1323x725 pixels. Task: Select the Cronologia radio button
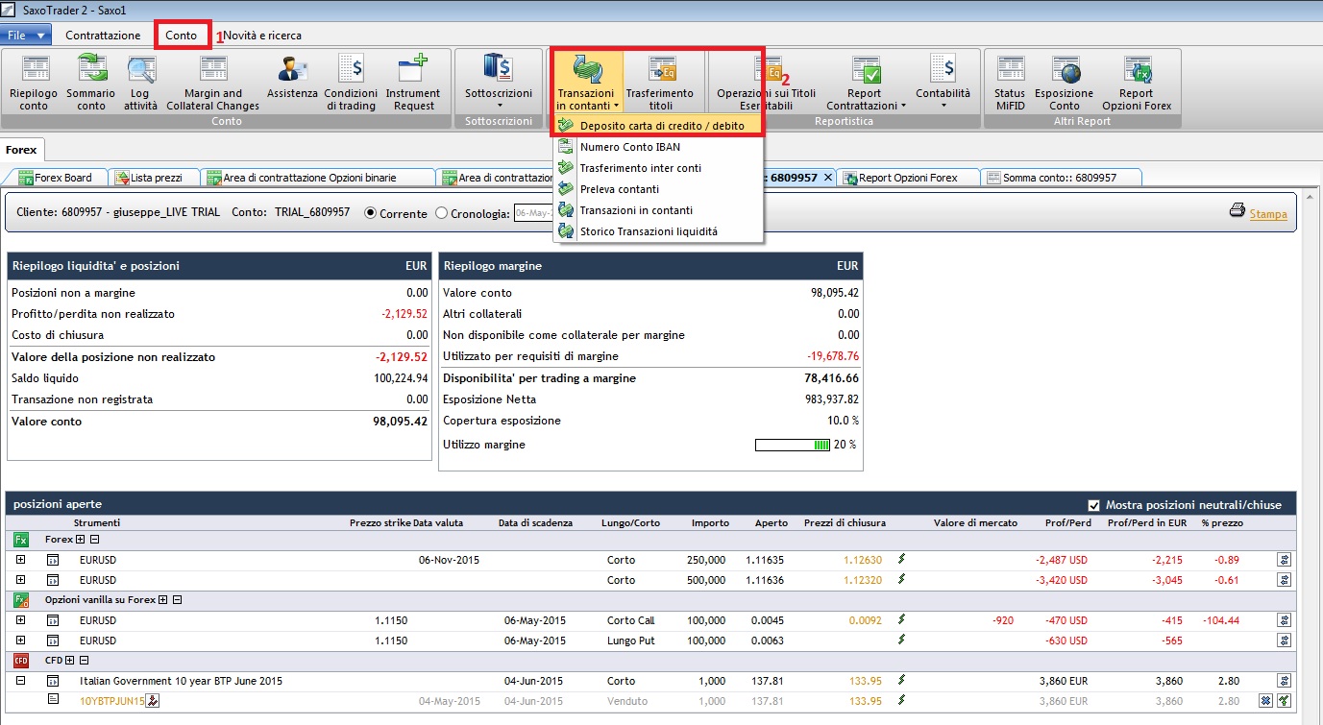441,213
